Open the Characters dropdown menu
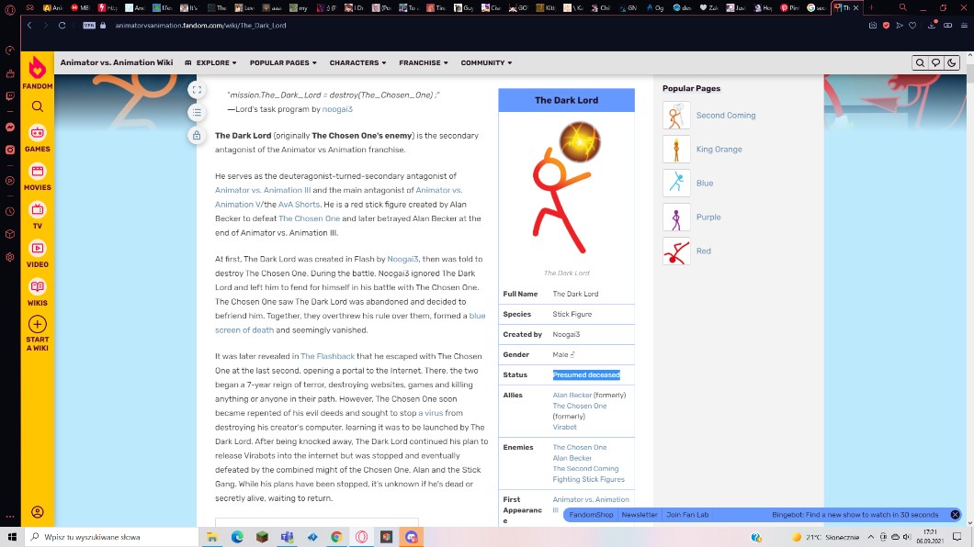Screen dimensions: 974x547 coord(357,63)
